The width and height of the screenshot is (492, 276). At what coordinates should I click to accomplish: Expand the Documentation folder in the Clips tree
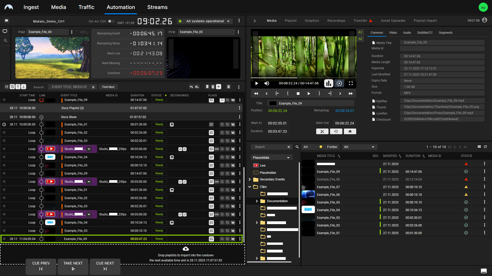point(257,201)
